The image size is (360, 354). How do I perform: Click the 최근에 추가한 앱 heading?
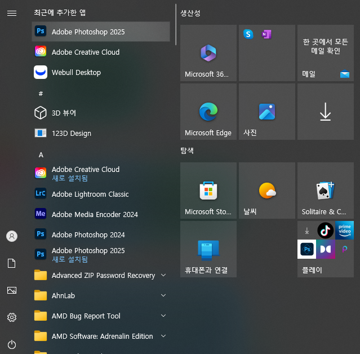coord(60,12)
